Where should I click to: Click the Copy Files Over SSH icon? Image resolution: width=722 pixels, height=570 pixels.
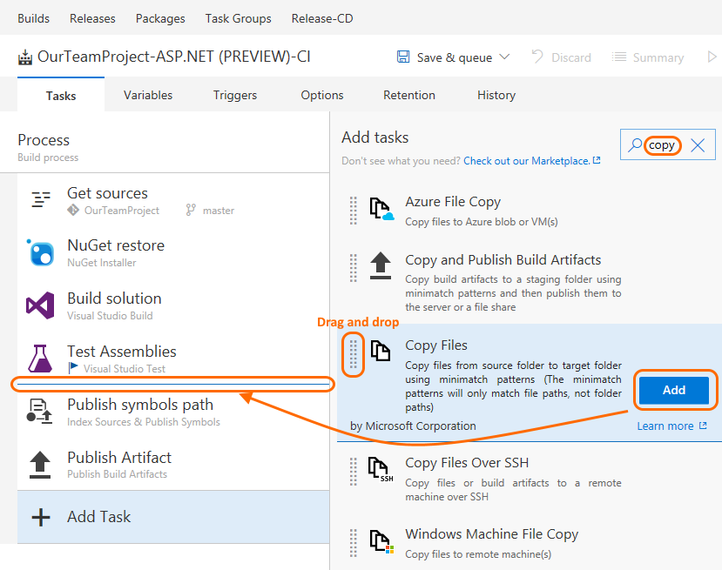coord(381,471)
